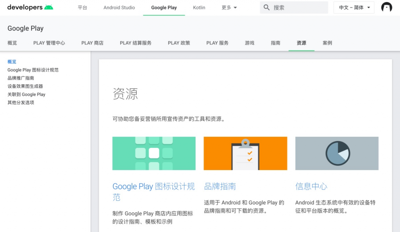The height and width of the screenshot is (232, 400).
Task: Type in the 搜索 search field
Action: pos(299,7)
